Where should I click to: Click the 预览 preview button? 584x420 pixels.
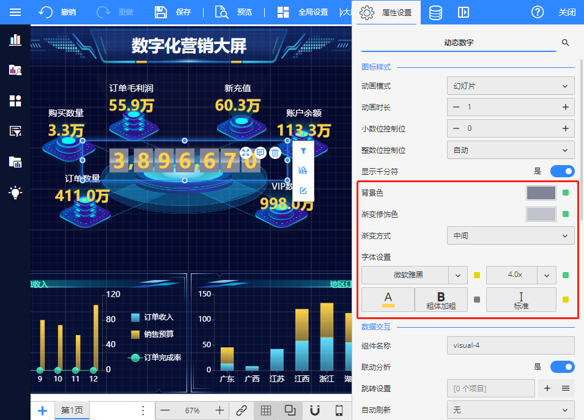pos(235,12)
